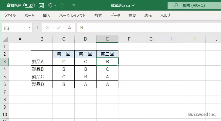This screenshot has height=121, width=221.
Task: Select column B header
Action: point(42,39)
